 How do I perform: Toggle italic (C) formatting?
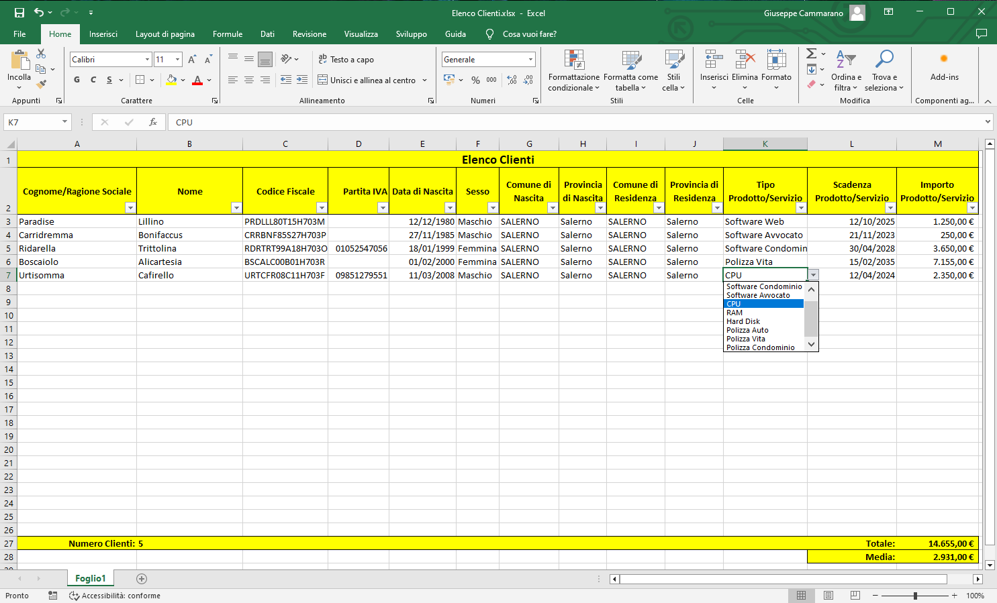coord(93,80)
